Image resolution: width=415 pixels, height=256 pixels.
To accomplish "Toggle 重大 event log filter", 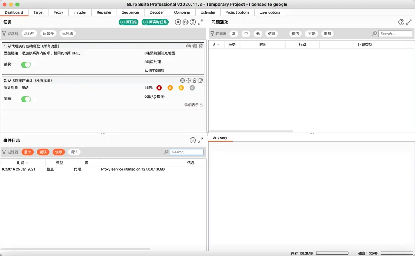I will point(28,152).
